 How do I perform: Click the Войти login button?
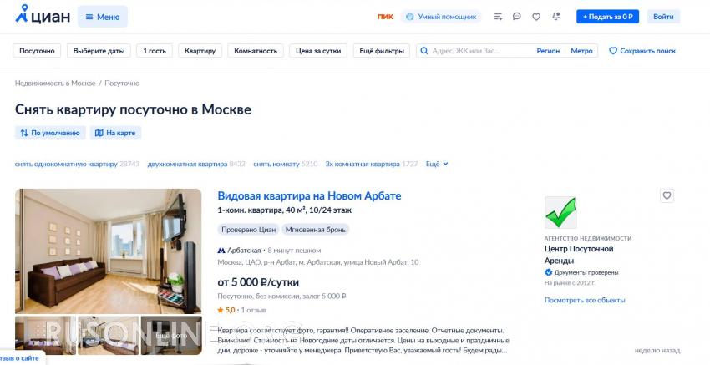(x=663, y=17)
